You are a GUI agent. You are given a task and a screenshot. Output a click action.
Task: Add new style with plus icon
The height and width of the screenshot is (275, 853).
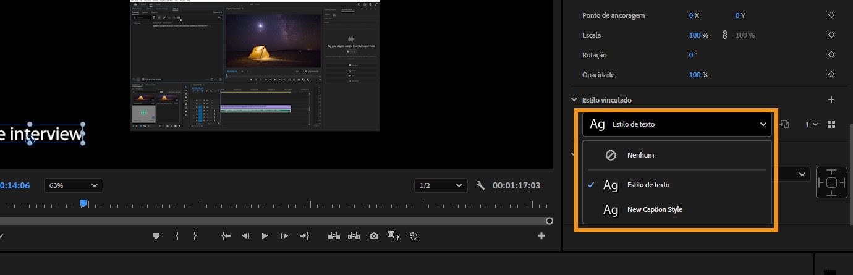coord(831,99)
